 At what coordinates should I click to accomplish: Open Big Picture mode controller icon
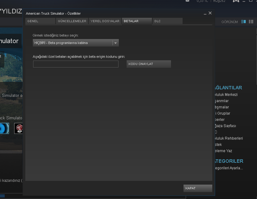tap(236, 1)
